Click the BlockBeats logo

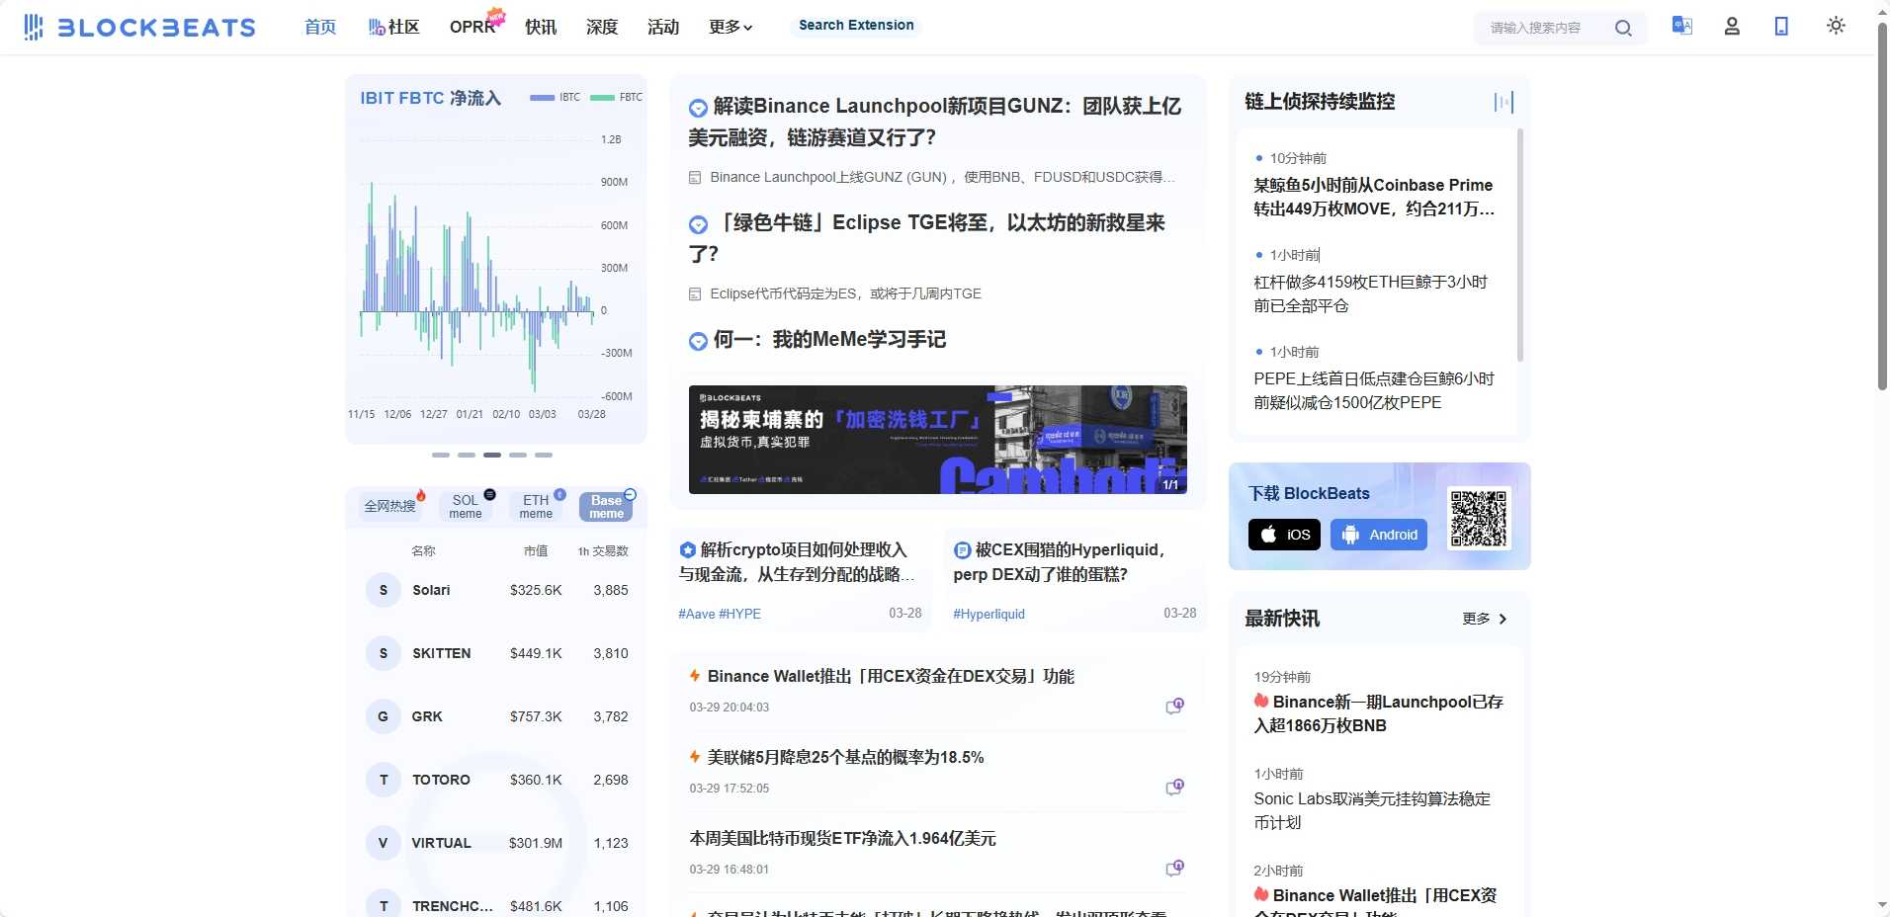click(139, 28)
